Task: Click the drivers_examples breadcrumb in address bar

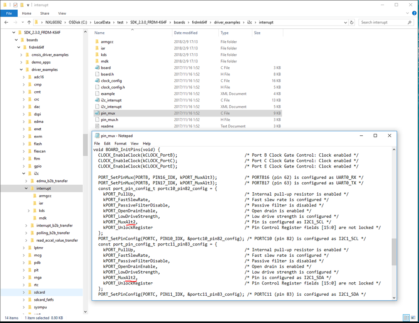Action: 227,22
